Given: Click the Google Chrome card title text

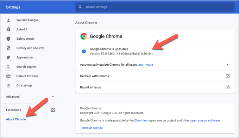Looking at the screenshot, I should coord(106,36).
